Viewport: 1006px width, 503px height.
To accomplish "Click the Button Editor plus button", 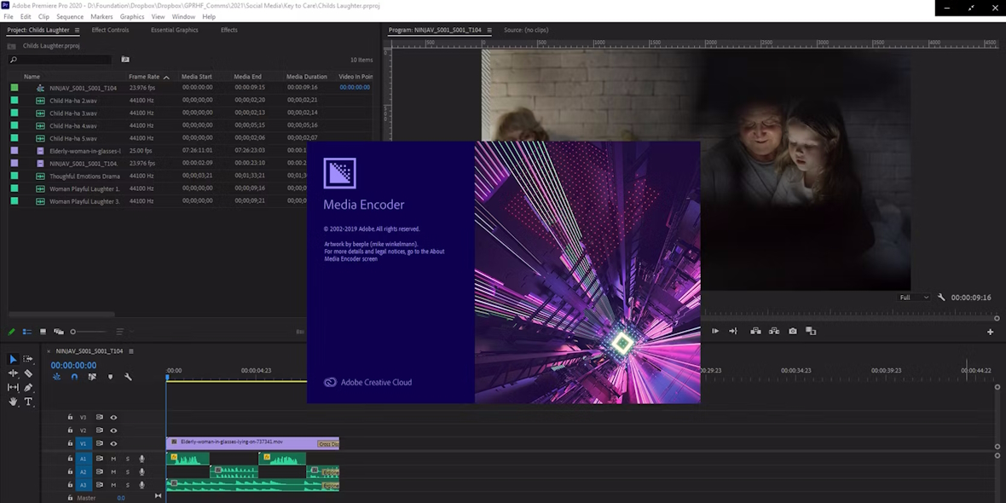I will click(x=990, y=331).
